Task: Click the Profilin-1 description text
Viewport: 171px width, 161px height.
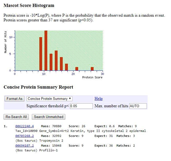Action: (x=48, y=150)
